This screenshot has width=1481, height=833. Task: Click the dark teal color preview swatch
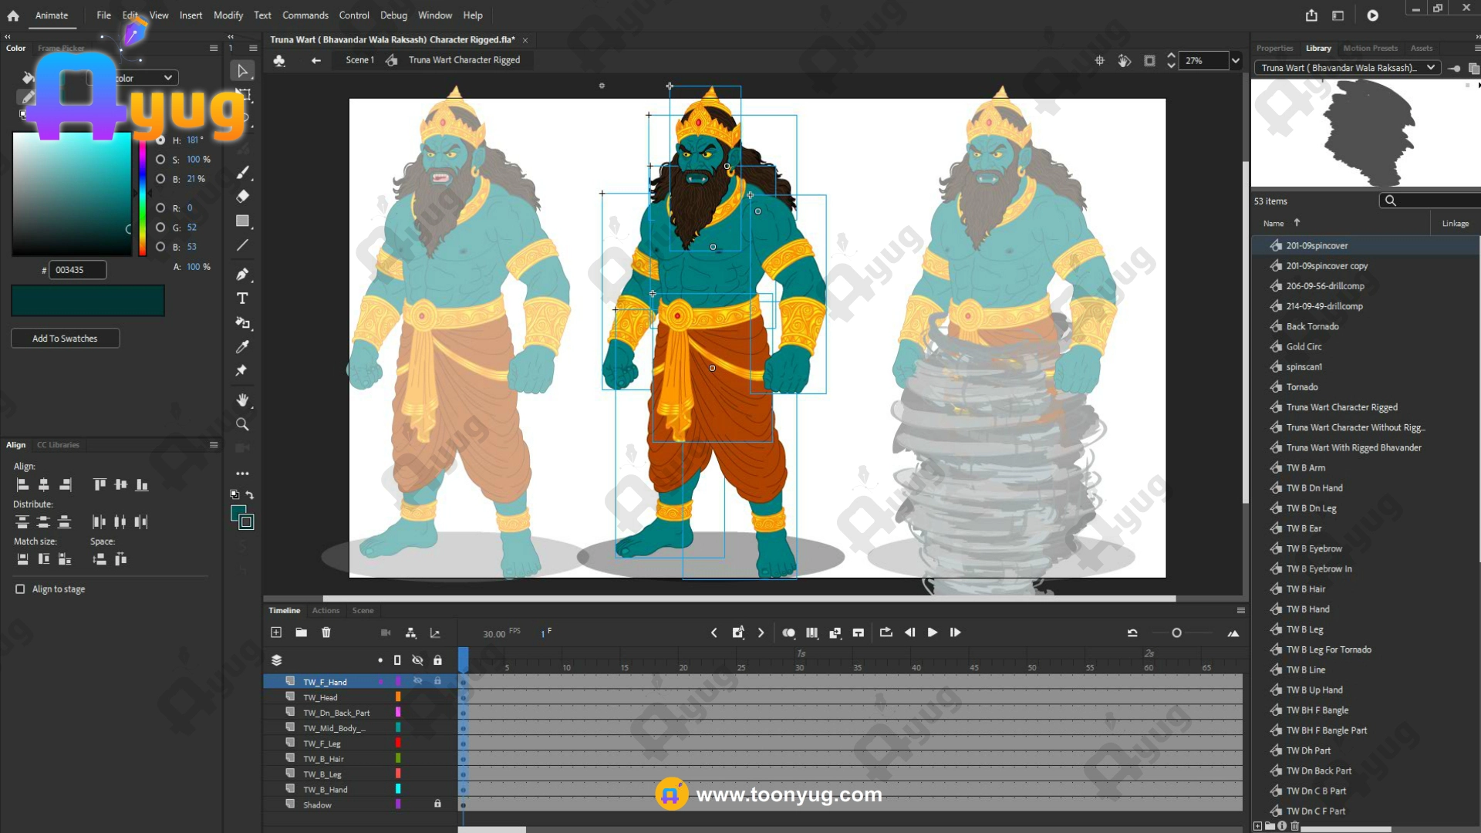point(87,301)
